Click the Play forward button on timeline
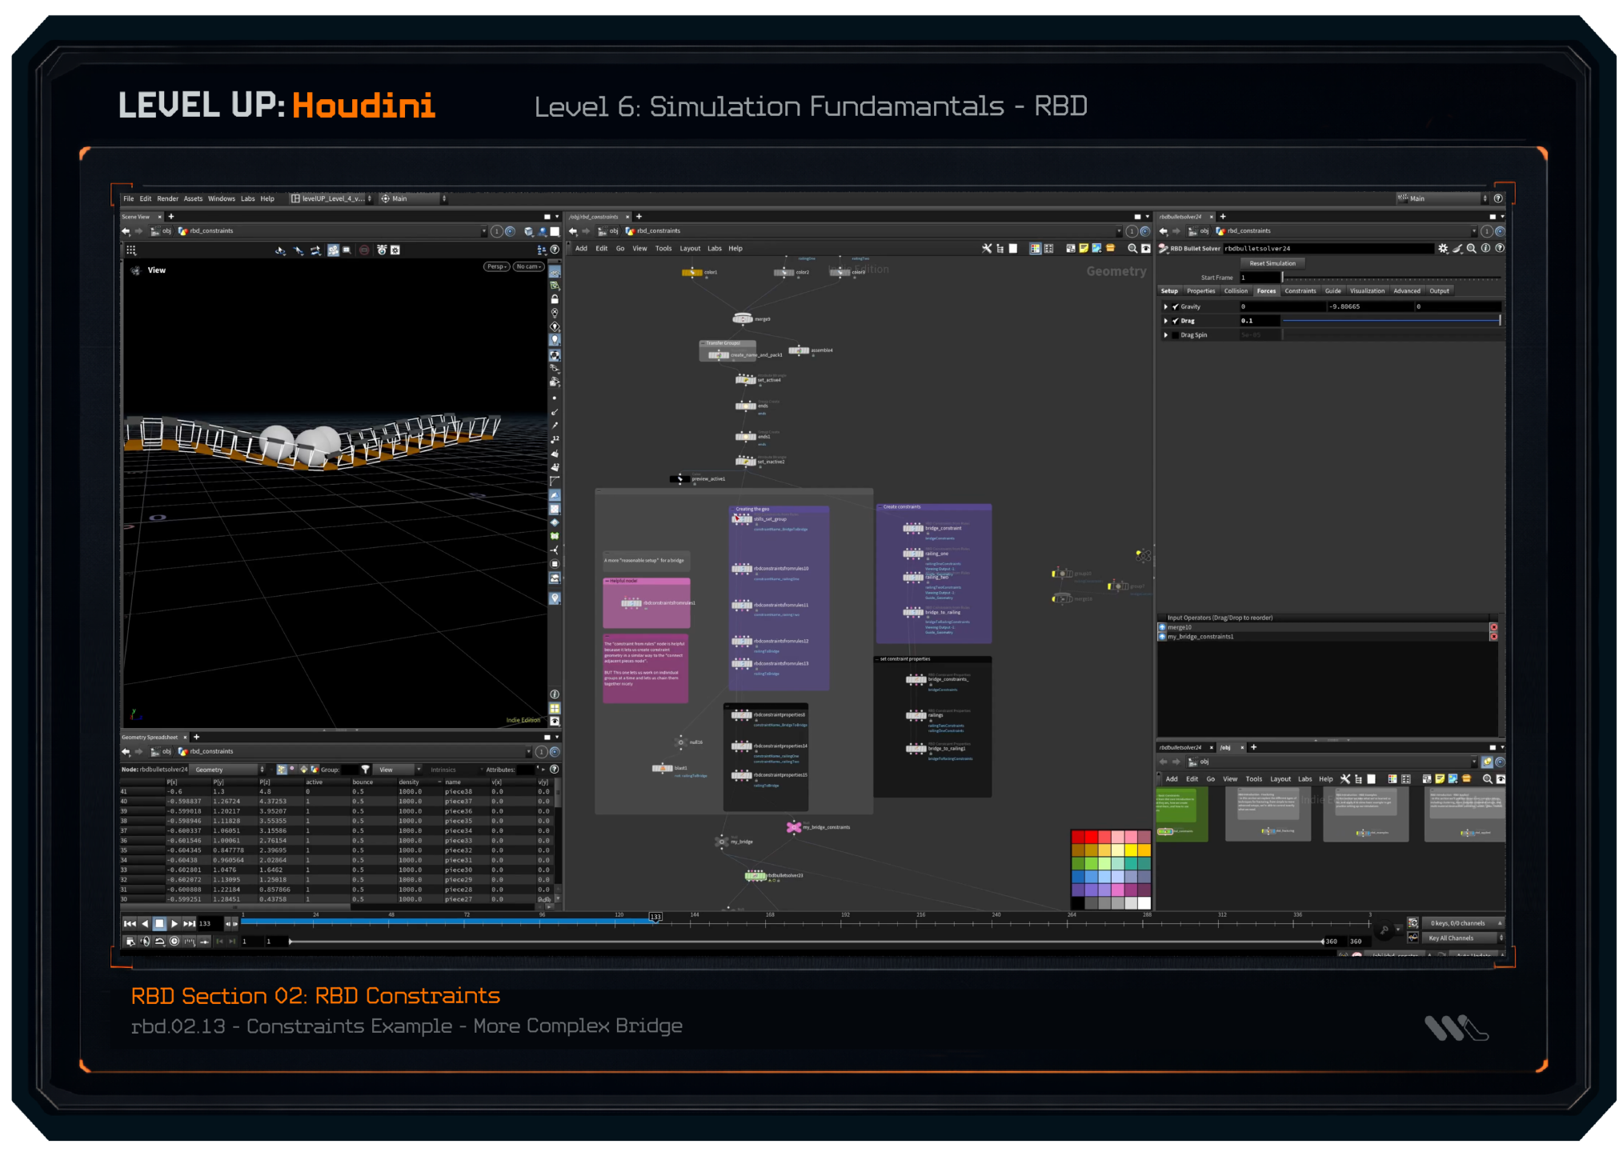1623x1152 pixels. 174,923
